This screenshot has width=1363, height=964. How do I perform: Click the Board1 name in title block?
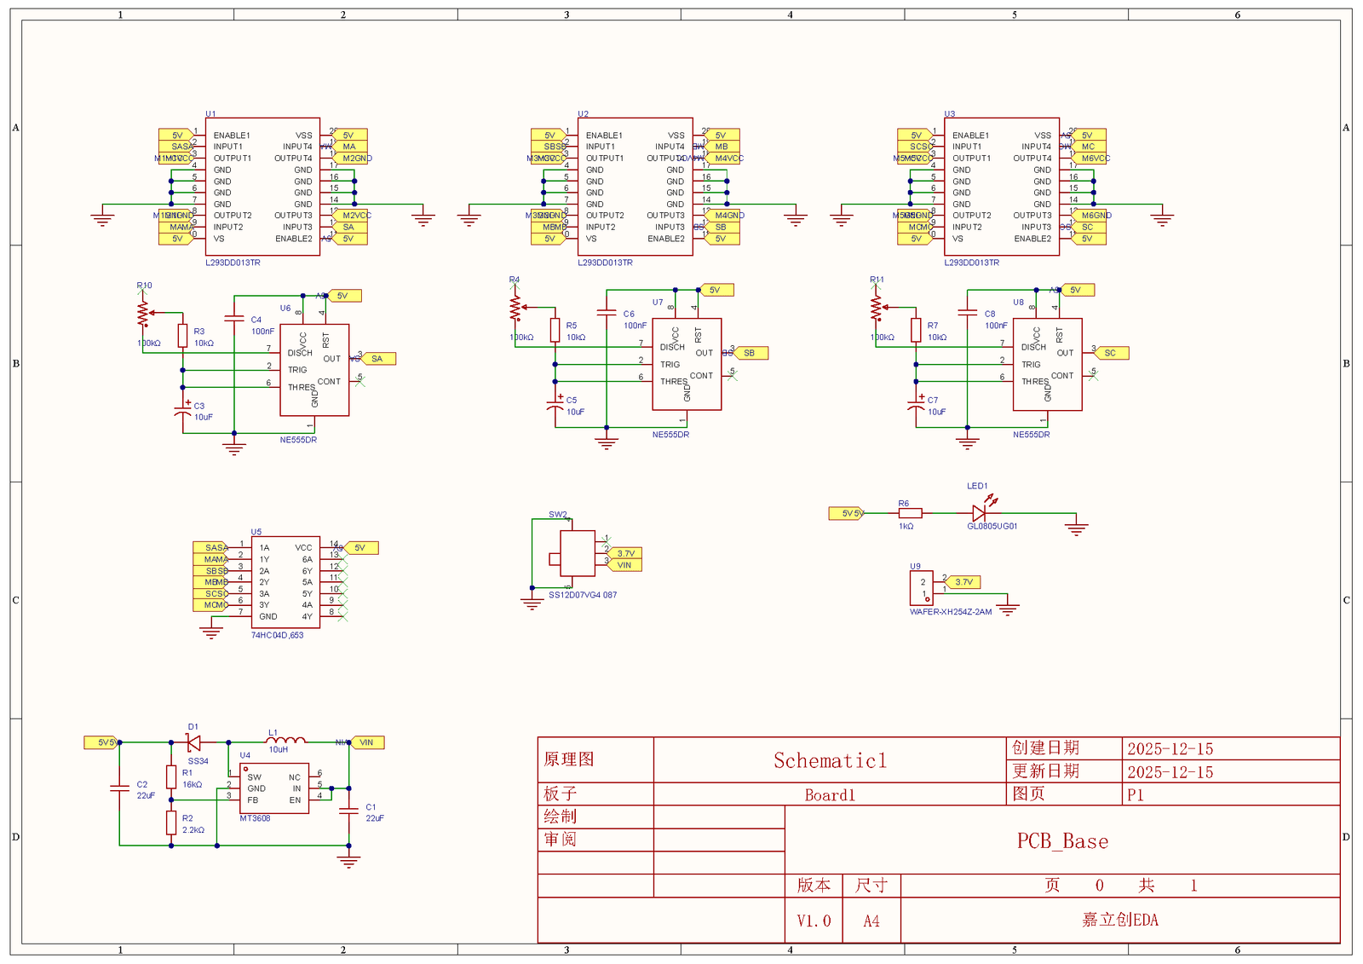(x=830, y=795)
